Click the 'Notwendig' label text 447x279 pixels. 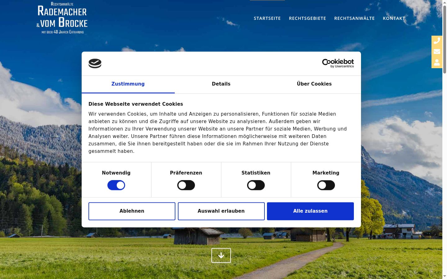pyautogui.click(x=116, y=173)
